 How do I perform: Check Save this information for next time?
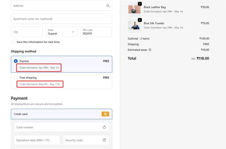tap(13, 42)
